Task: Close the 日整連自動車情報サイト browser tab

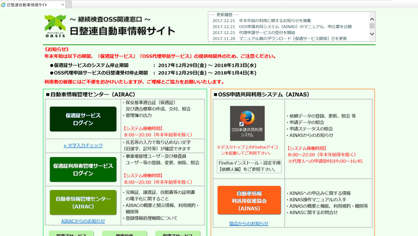Action: [x=63, y=4]
